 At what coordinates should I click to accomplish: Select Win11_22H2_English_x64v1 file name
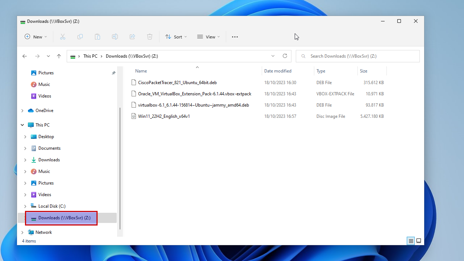pos(164,116)
